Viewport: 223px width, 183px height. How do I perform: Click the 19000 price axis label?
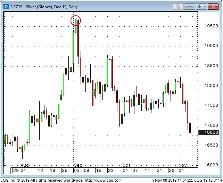(x=211, y=46)
